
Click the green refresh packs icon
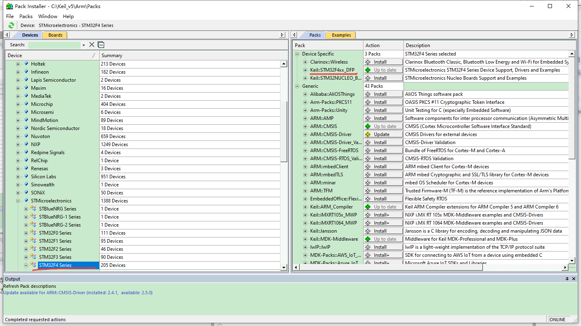(x=11, y=25)
